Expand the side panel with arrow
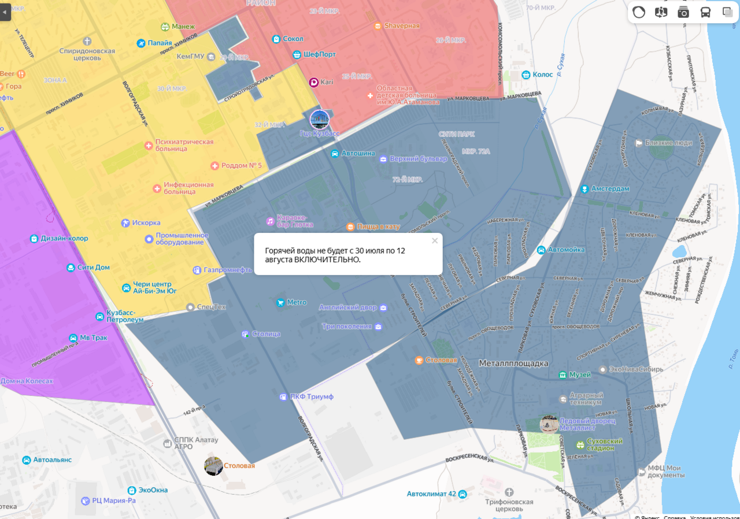 coord(5,10)
